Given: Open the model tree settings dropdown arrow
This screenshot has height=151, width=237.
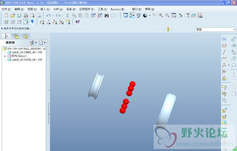Looking at the screenshot, I should pyautogui.click(x=36, y=43).
